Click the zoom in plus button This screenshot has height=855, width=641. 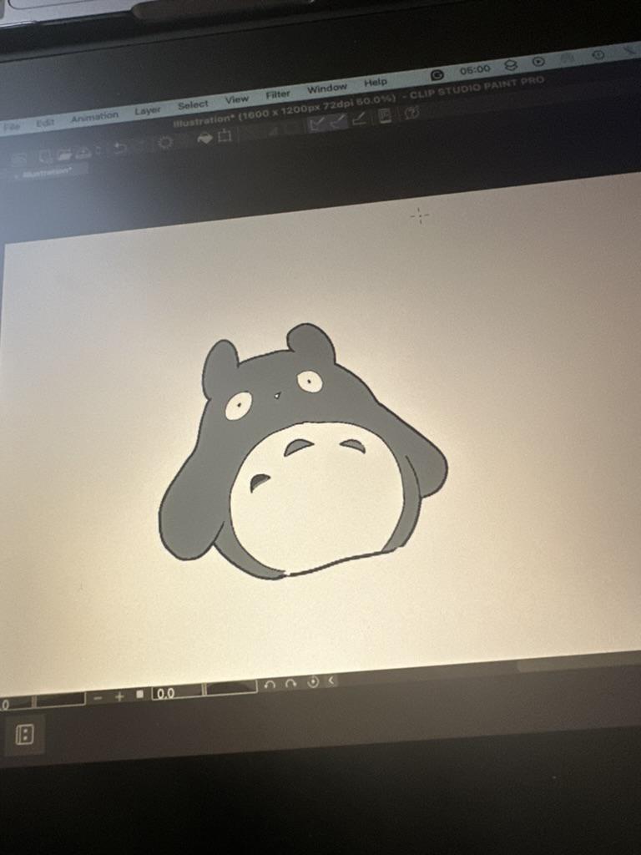[x=119, y=696]
